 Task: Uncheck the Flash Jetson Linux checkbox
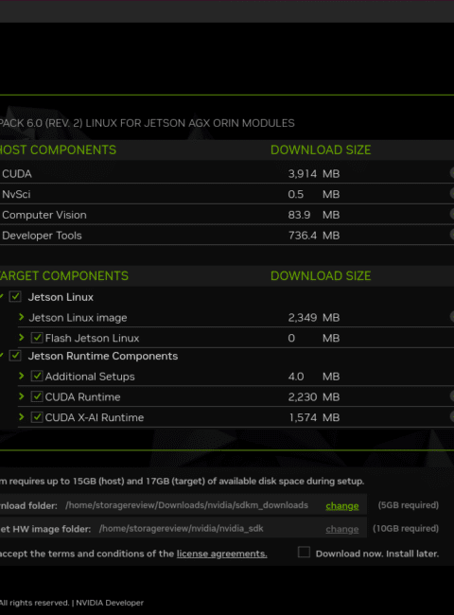tap(37, 338)
